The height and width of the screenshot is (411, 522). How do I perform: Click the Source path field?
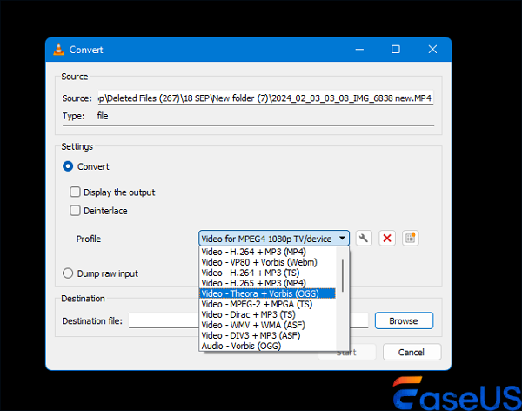[265, 98]
